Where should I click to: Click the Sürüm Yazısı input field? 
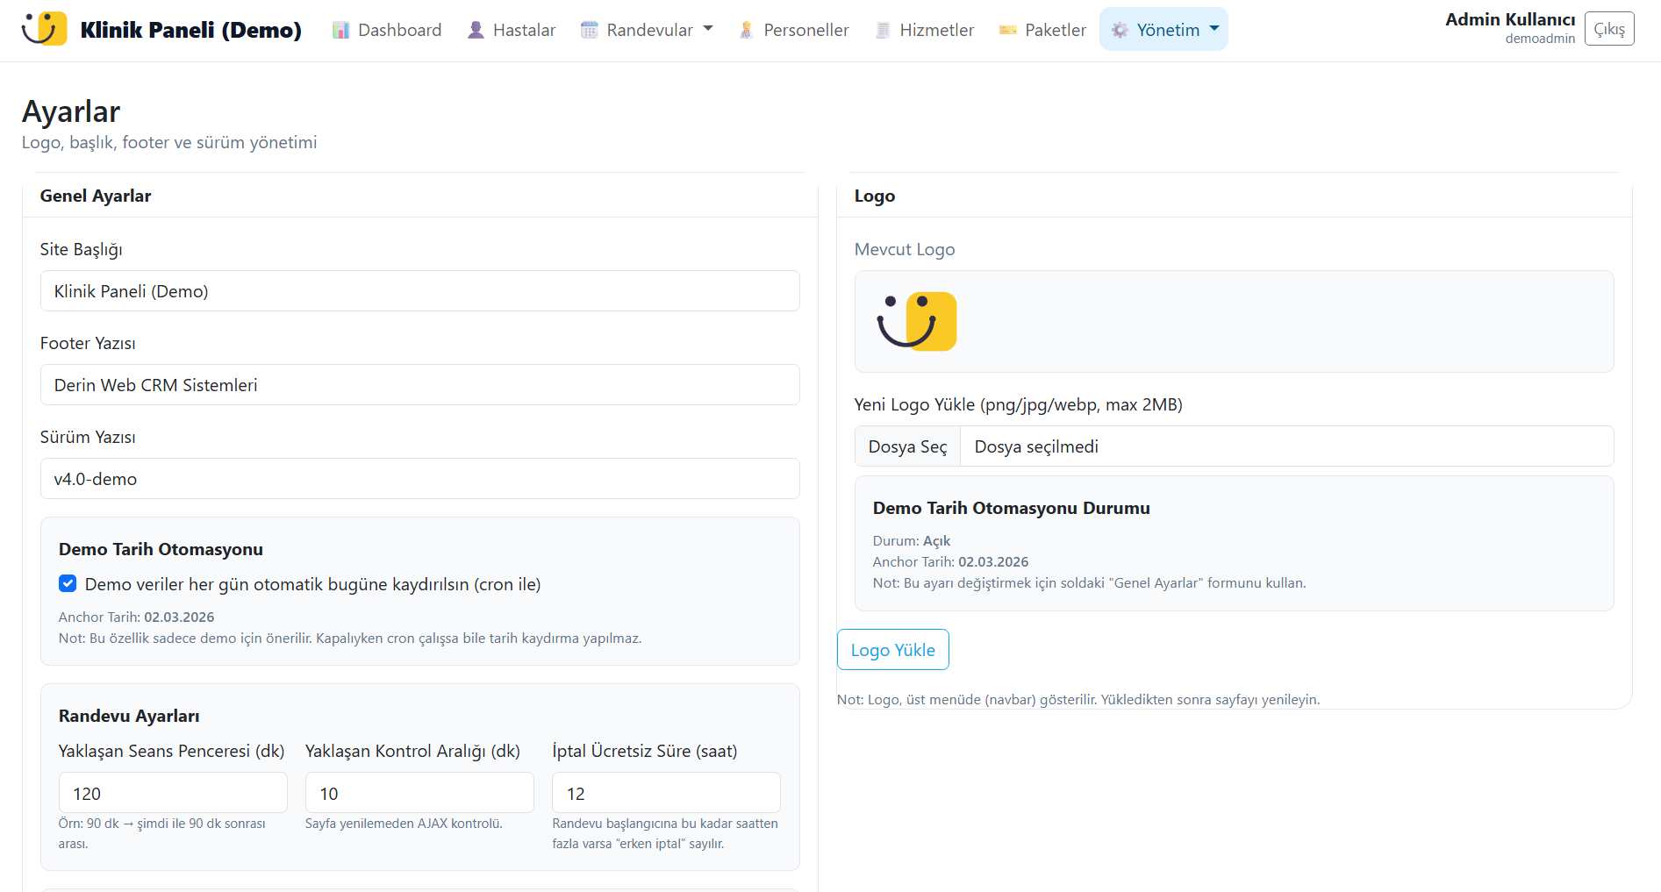(419, 479)
